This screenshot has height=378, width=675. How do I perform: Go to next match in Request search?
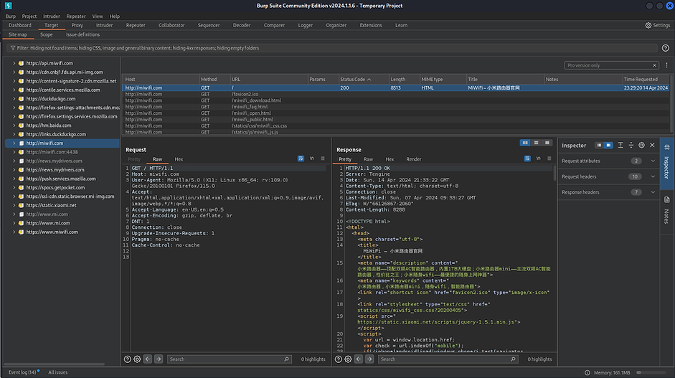pos(159,359)
